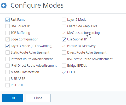Screen dimensions: 126x105
Task: Enable IPv6 Direct Route Advertisement
Action: (8, 66)
